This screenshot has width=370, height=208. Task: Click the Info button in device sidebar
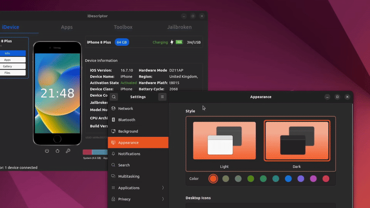point(13,53)
